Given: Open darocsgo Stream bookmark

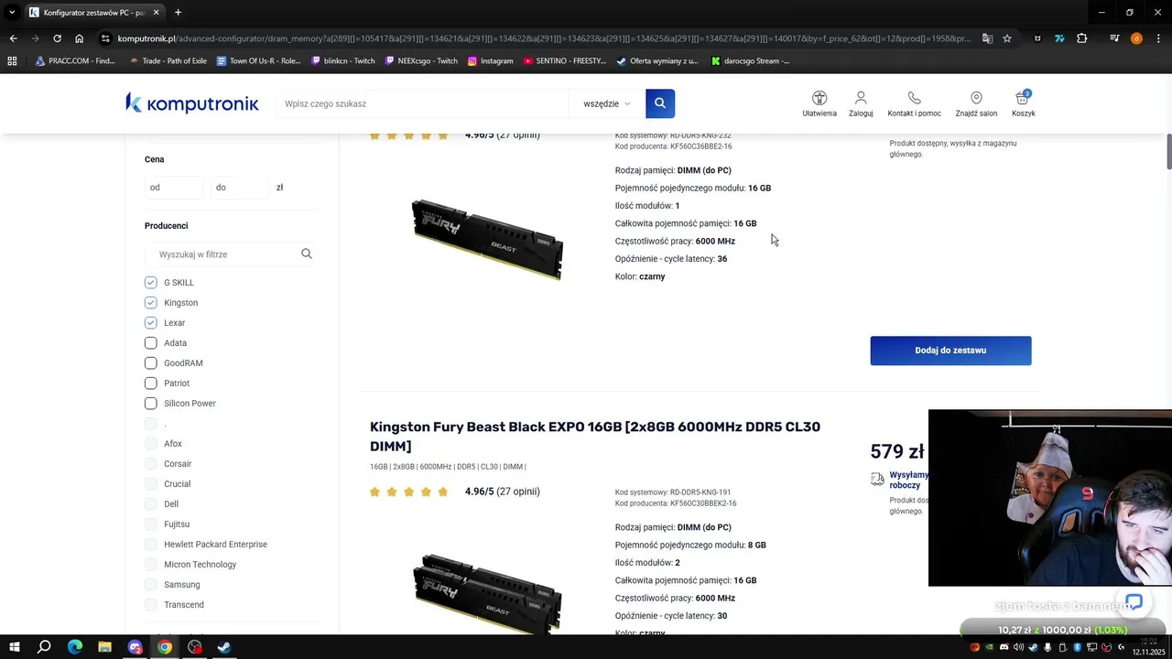Looking at the screenshot, I should 750,61.
